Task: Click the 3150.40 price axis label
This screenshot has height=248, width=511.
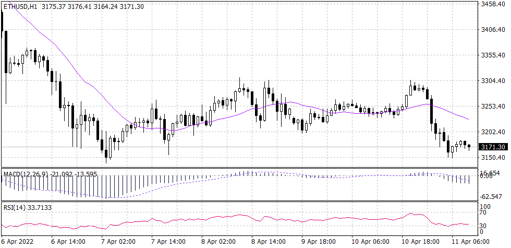Action: click(x=493, y=158)
